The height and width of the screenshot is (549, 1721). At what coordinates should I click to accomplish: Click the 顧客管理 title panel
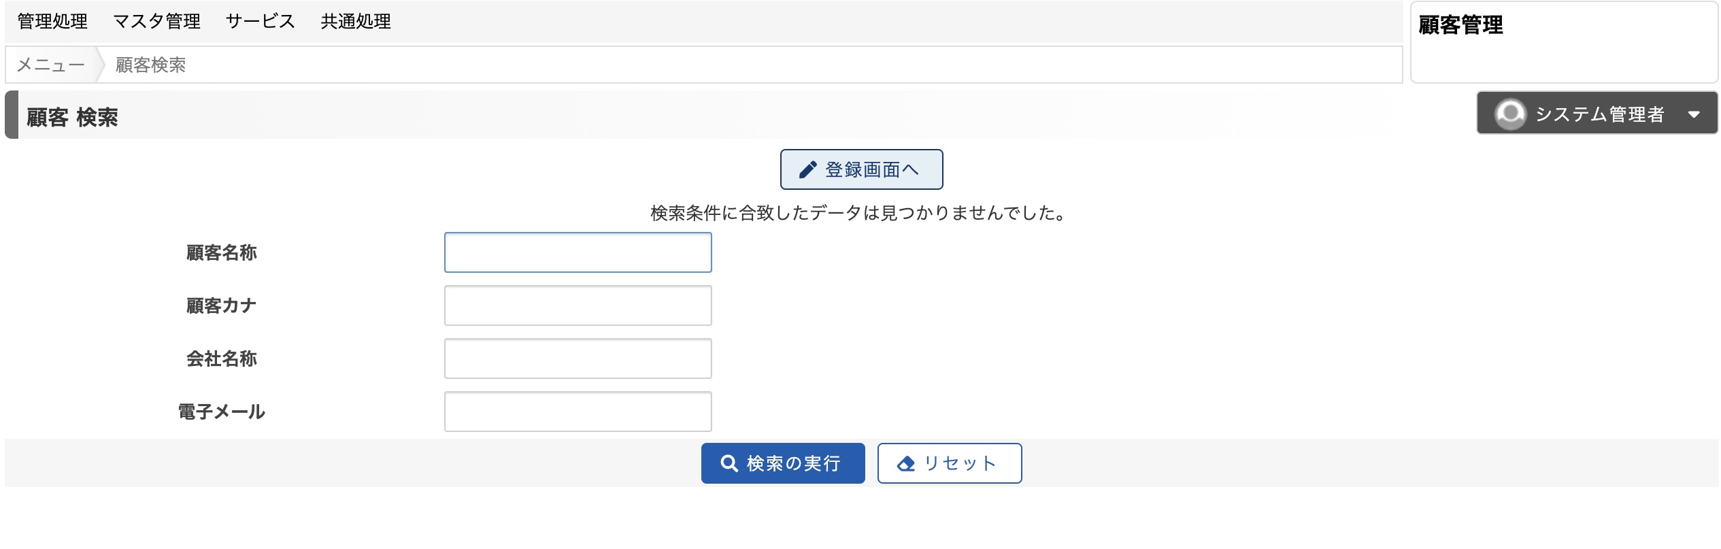coord(1564,42)
